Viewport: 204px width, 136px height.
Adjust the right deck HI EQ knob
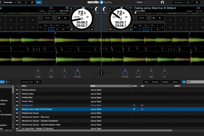point(165,73)
